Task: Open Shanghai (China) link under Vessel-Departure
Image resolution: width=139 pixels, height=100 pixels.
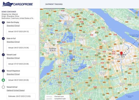Action: [13, 74]
